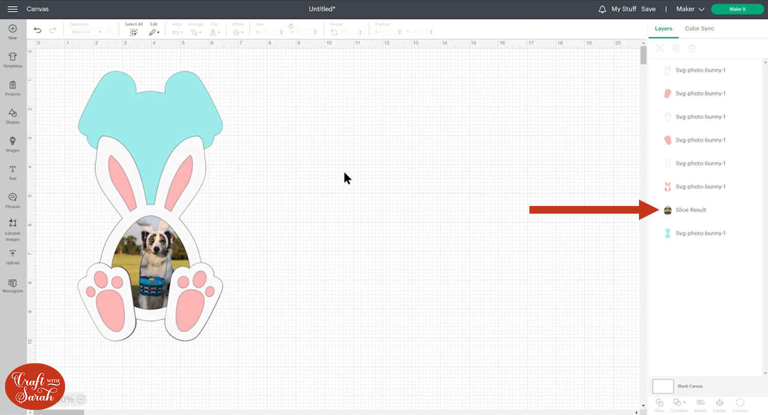Open the Maker machine selector dropdown

690,9
